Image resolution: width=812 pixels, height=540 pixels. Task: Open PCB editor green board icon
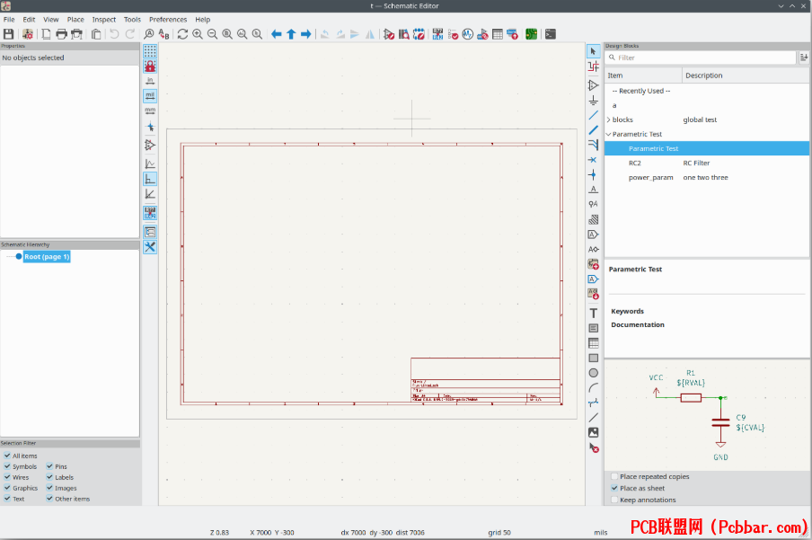(x=532, y=34)
